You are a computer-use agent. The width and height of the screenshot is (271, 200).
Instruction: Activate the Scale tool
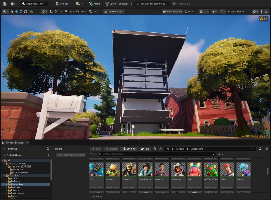pyautogui.click(x=25, y=12)
